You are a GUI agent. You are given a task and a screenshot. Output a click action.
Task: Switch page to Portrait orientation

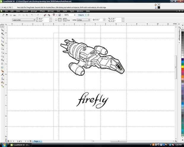coord(56,20)
